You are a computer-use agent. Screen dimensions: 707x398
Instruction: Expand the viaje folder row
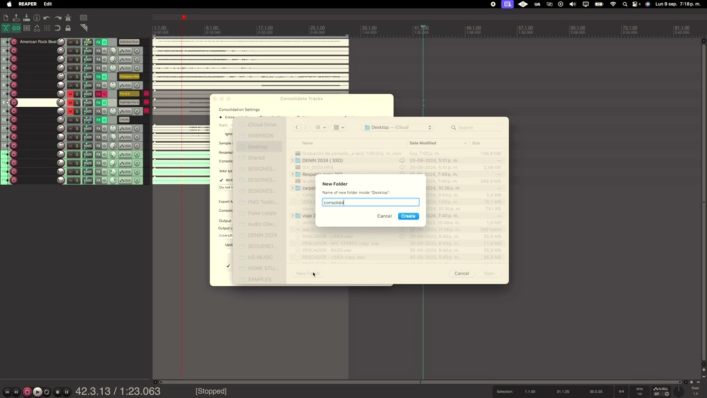click(x=292, y=216)
